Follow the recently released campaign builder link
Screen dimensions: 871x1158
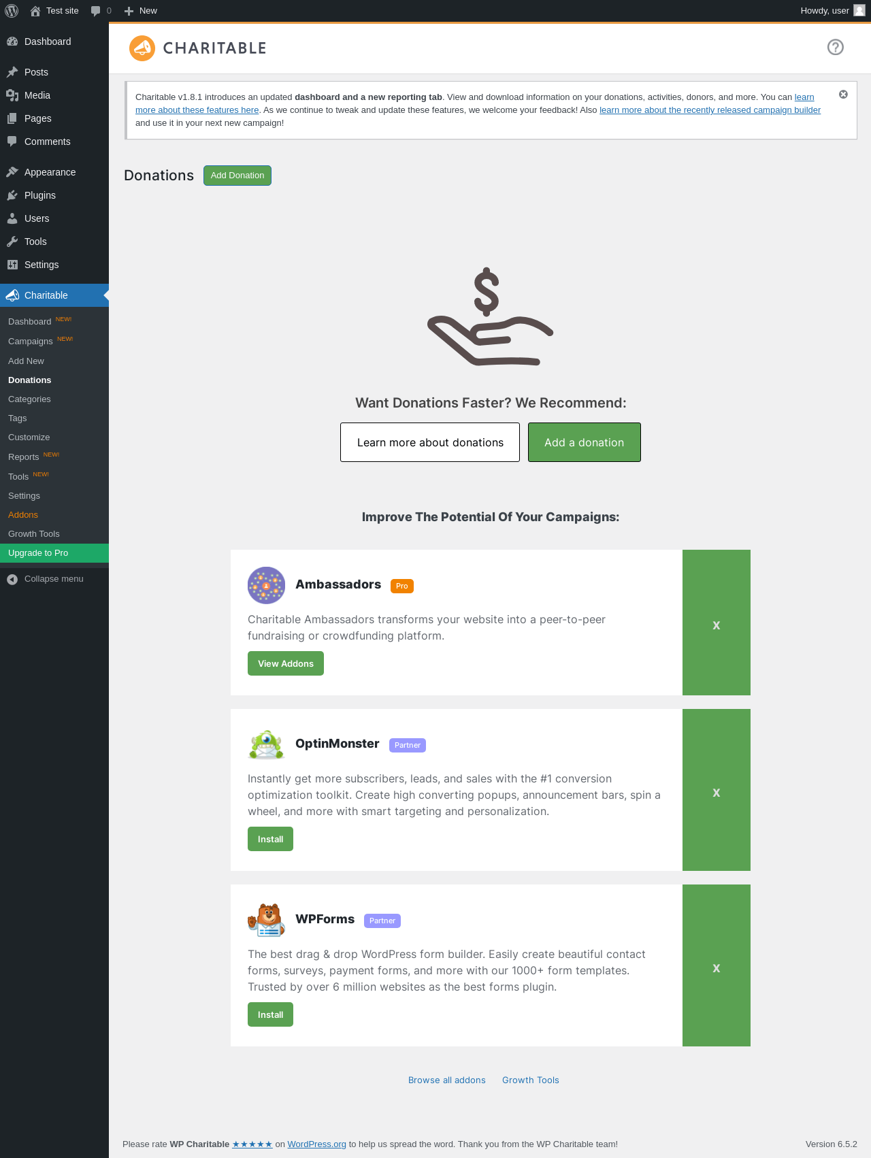pyautogui.click(x=710, y=110)
